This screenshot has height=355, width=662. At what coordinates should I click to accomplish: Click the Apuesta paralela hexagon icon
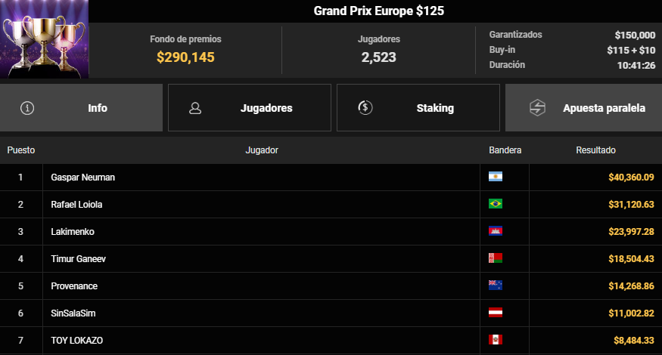[x=537, y=107]
